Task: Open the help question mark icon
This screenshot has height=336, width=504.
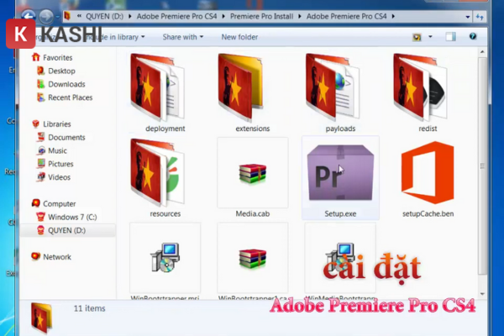Action: click(x=472, y=36)
